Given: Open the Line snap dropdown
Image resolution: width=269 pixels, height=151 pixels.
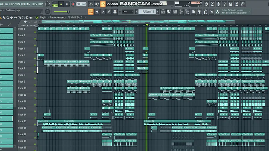Looking at the screenshot, I should point(128,12).
